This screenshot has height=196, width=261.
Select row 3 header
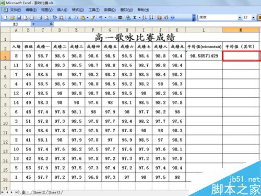point(5,56)
